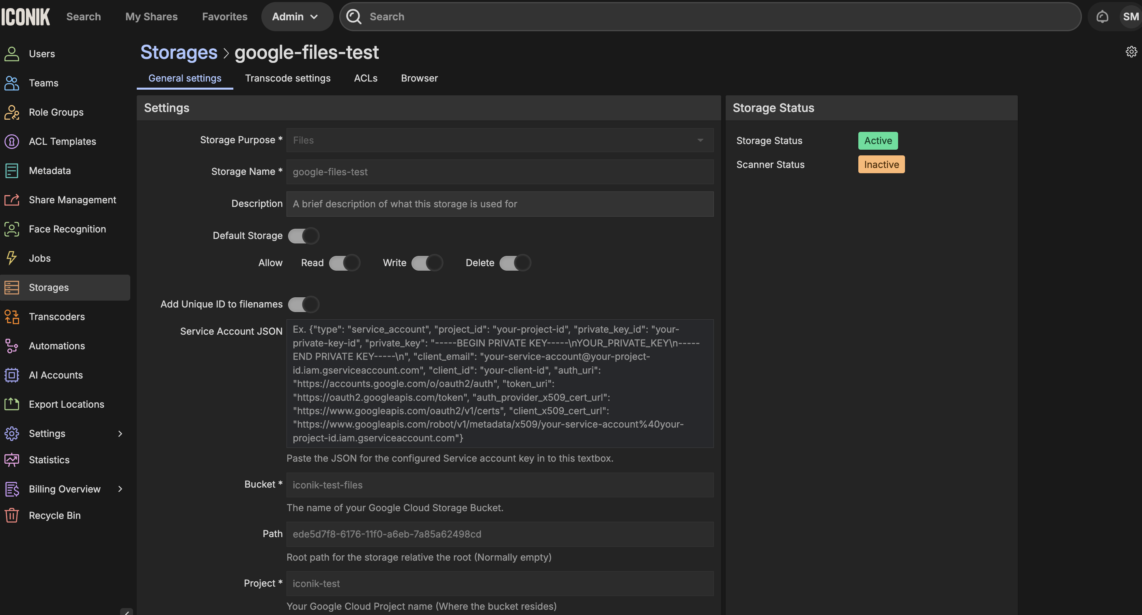Image resolution: width=1142 pixels, height=615 pixels.
Task: Go to My Shares in top navigation
Action: 151,17
